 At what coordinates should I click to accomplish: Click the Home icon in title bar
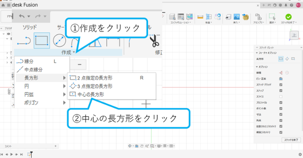(x=3, y=5)
